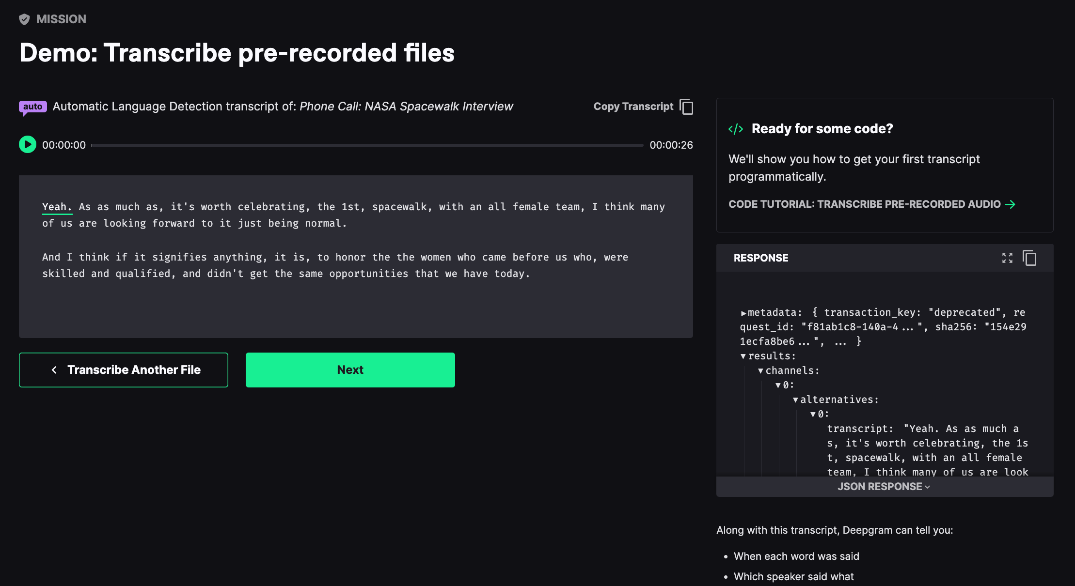Click the word 'Yeah.' in the transcript
Image resolution: width=1075 pixels, height=586 pixels.
point(57,207)
